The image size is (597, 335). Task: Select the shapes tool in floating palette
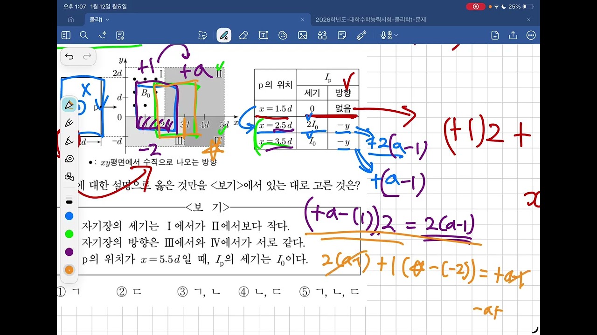click(69, 177)
